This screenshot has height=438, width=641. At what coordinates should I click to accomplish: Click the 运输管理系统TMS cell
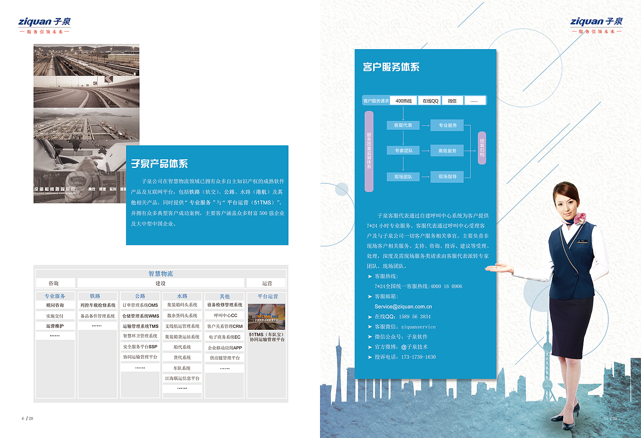[140, 326]
